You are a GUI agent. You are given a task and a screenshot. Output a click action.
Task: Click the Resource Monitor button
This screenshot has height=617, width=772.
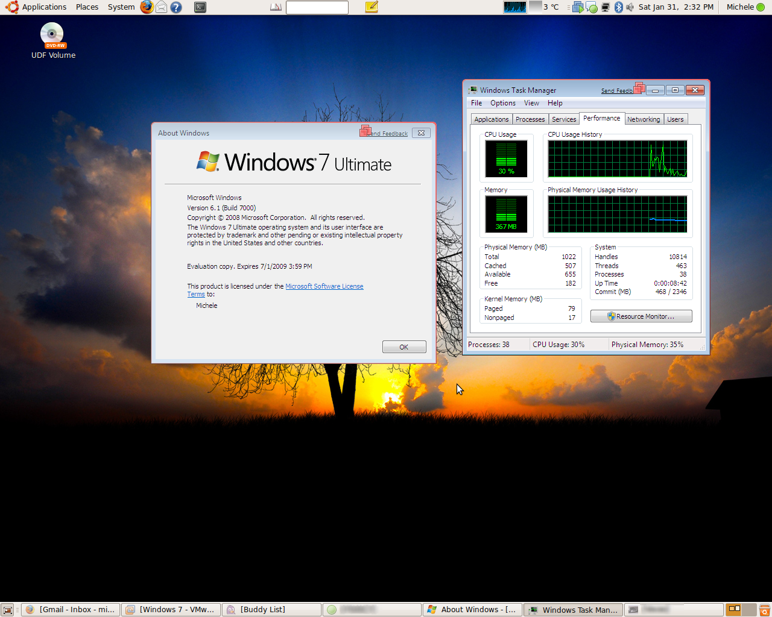(x=641, y=316)
